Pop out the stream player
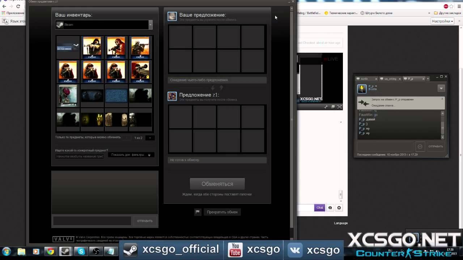Viewport: 463px width, 260px height. pos(333,107)
